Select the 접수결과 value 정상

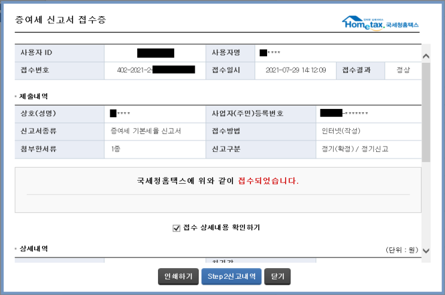coord(403,70)
